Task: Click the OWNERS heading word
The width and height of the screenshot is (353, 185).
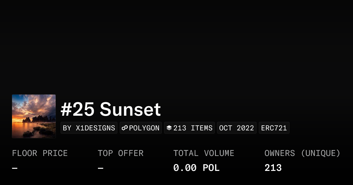Action: pos(279,153)
